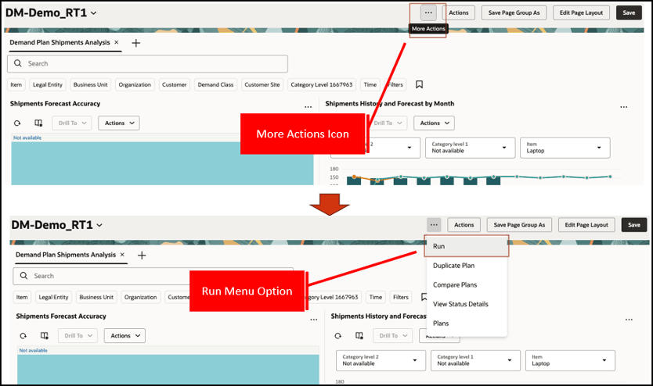Select Customer Site filter chip, upper screenshot
653x386 pixels.
click(x=262, y=84)
